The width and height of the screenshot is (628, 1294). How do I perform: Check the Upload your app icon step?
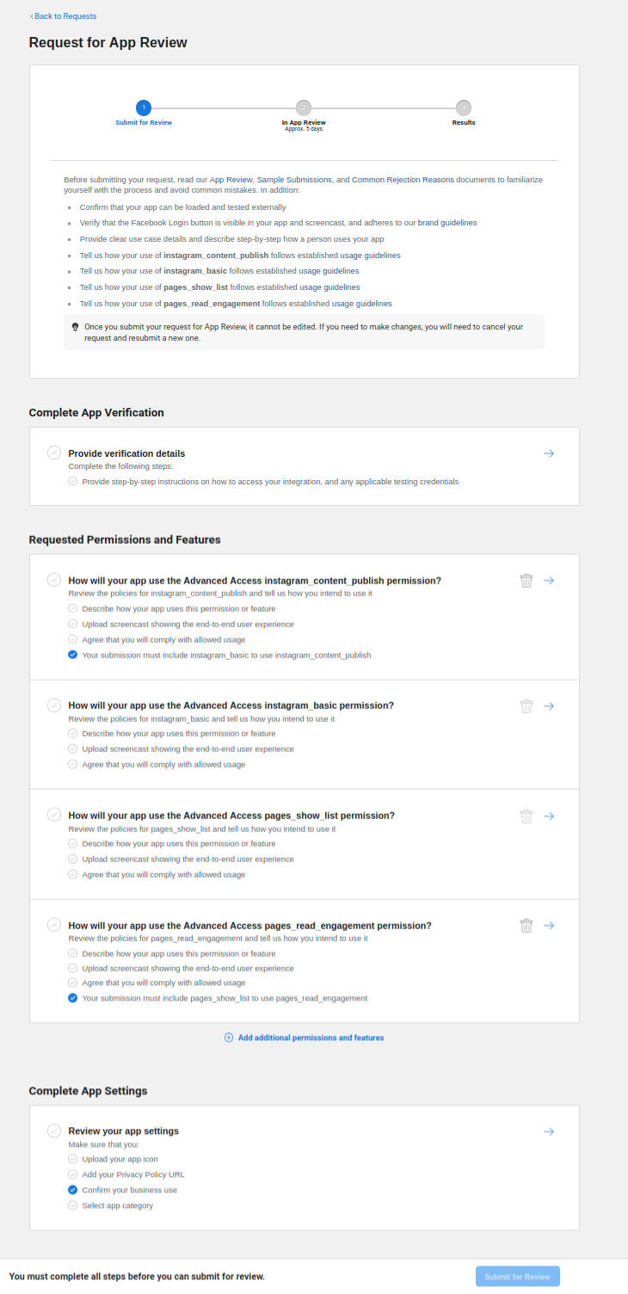[72, 1158]
